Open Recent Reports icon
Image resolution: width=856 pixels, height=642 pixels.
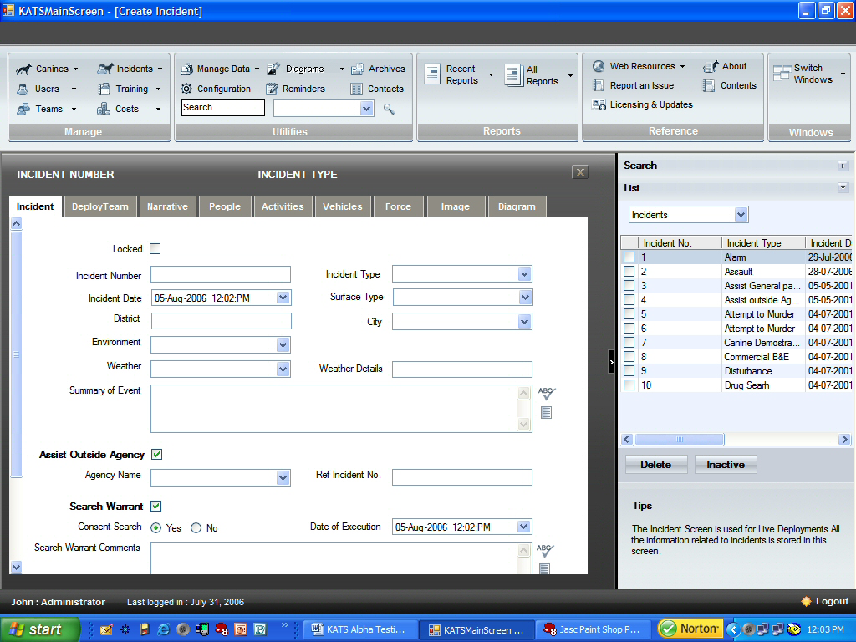tap(432, 74)
